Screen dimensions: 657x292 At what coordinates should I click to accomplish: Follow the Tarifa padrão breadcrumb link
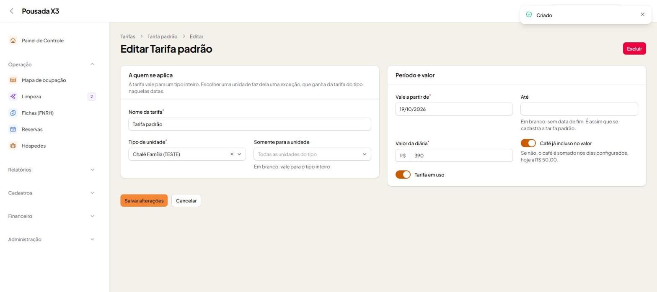162,36
